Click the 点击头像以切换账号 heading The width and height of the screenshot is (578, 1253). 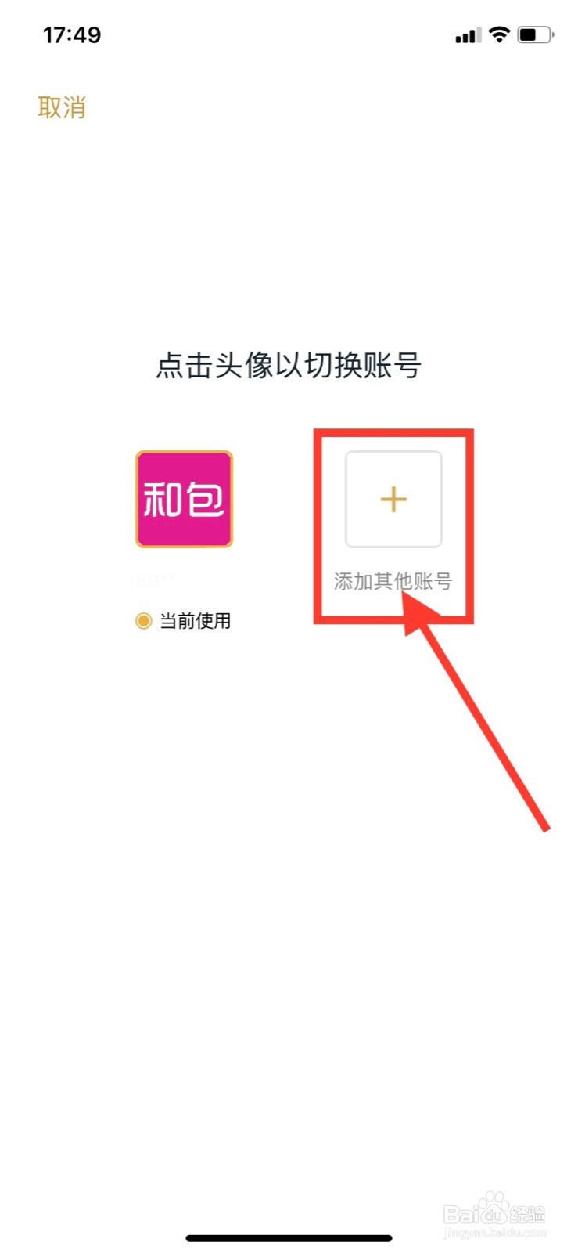tap(289, 366)
